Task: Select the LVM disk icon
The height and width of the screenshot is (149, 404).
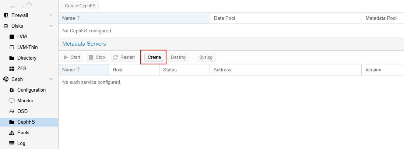Action: (x=11, y=37)
